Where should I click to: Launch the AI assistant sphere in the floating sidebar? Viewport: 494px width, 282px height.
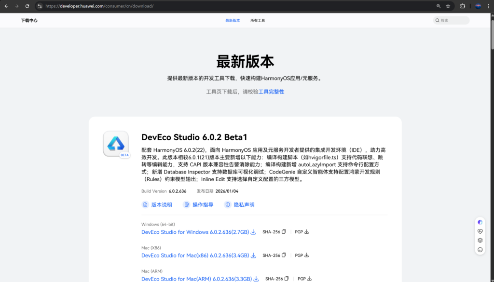[480, 222]
